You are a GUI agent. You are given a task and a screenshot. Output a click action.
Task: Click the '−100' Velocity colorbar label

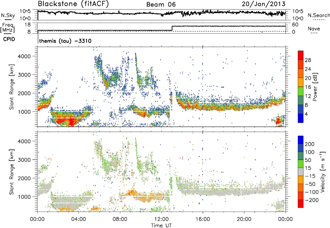tap(311, 192)
